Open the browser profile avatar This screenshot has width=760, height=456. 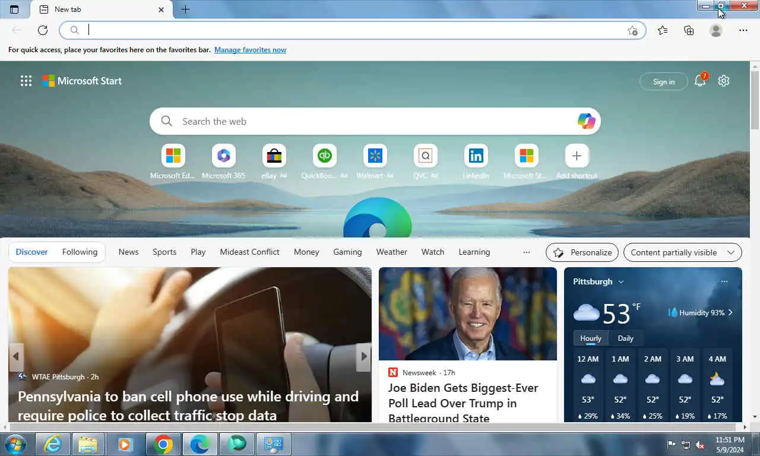[716, 30]
